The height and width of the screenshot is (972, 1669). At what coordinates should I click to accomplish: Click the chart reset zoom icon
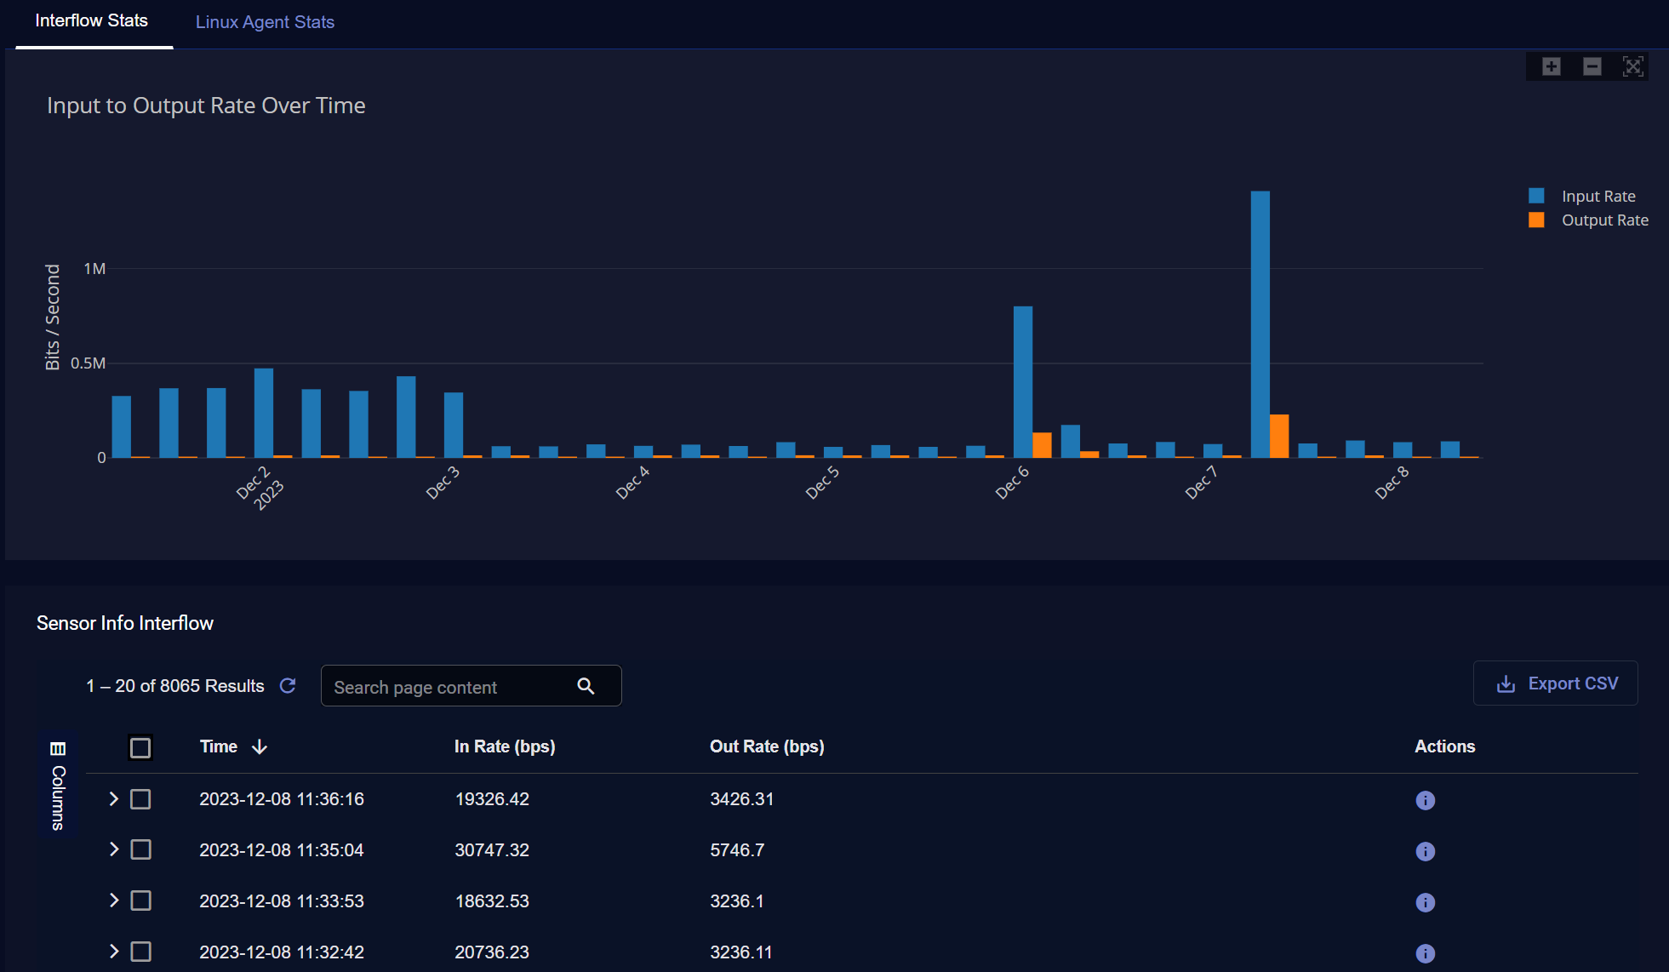[x=1632, y=66]
